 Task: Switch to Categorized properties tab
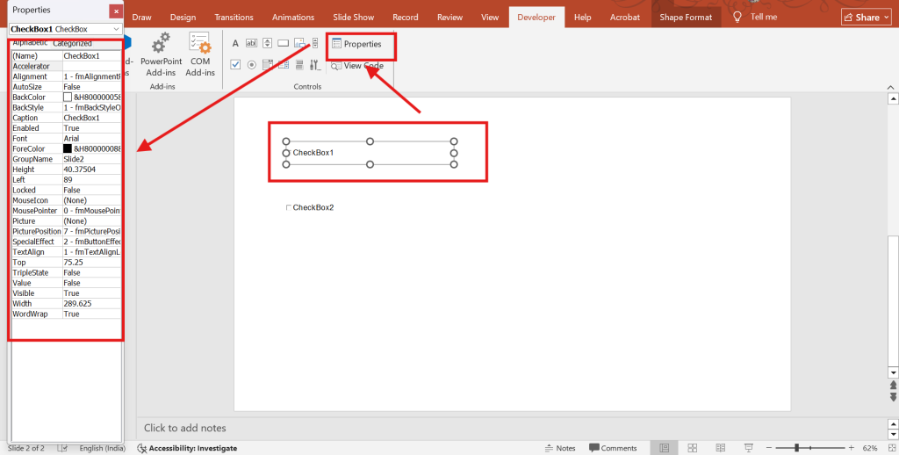(x=72, y=43)
